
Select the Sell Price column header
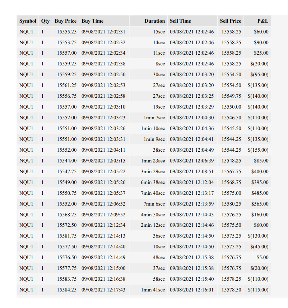(231, 21)
